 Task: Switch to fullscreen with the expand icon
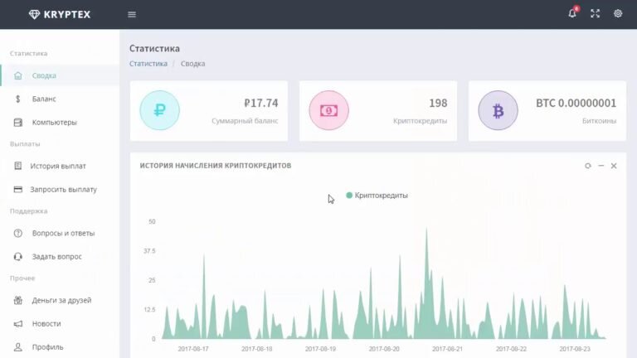click(x=596, y=13)
